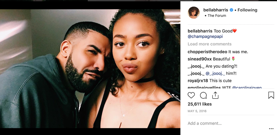Open the MAY 5, 2016 post timestamp
The height and width of the screenshot is (135, 277).
(197, 111)
